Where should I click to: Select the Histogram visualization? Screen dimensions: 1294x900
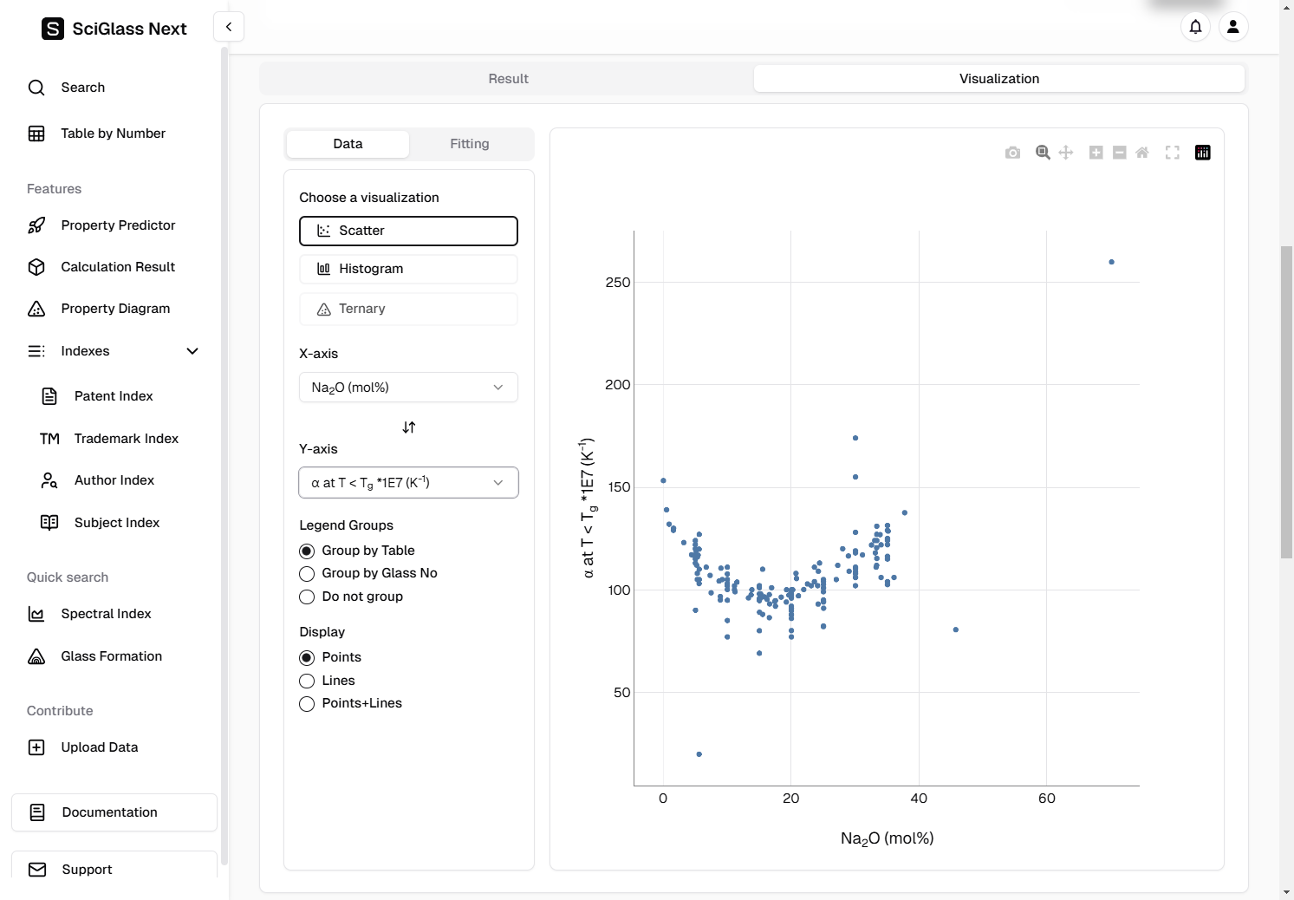point(408,269)
